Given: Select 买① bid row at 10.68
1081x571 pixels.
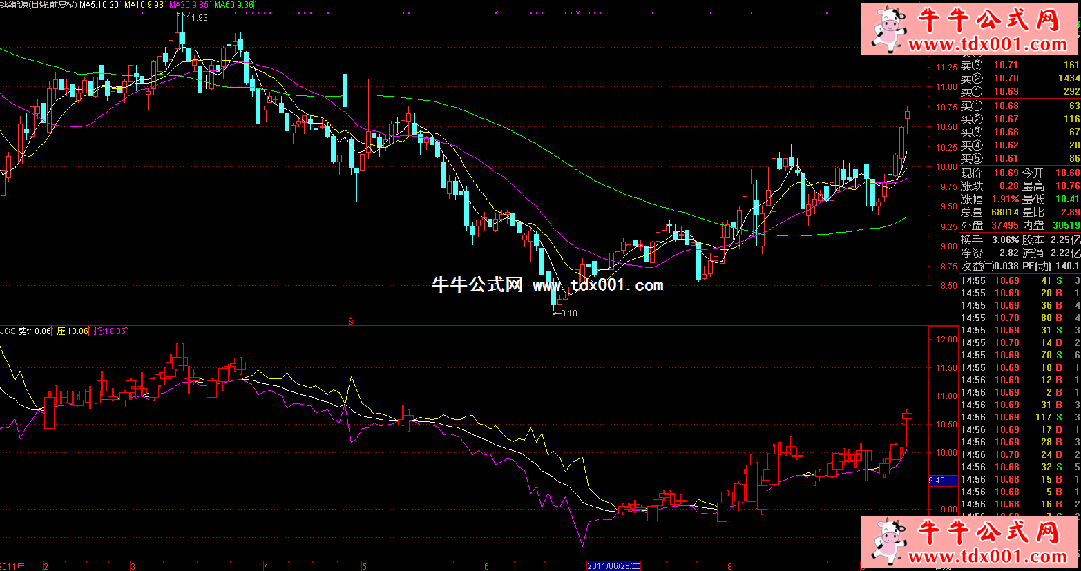Looking at the screenshot, I should click(1020, 106).
